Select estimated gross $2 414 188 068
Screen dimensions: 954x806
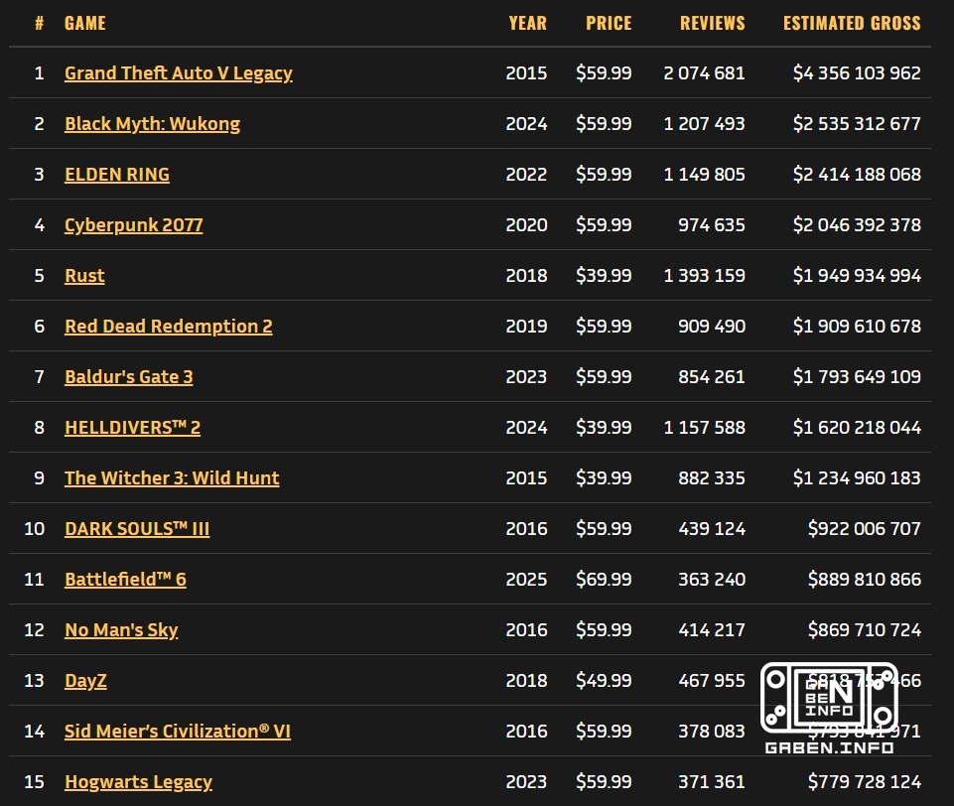857,174
